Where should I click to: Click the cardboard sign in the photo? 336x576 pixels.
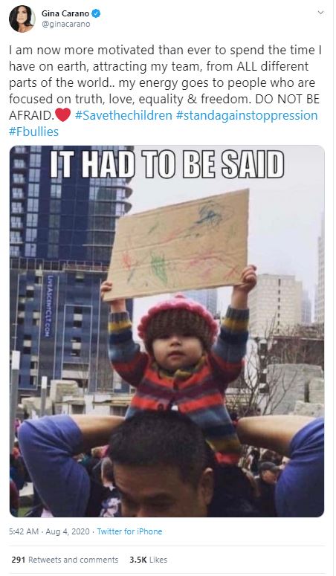click(x=177, y=244)
